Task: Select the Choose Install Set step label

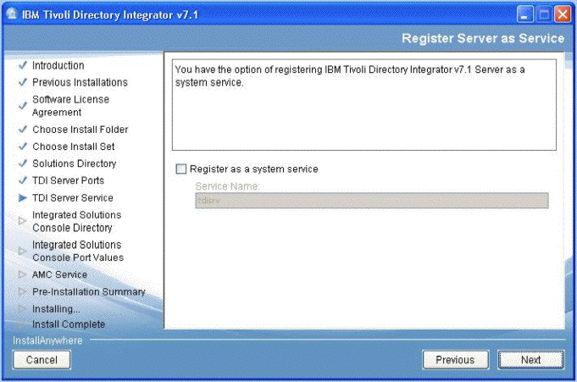Action: pos(73,147)
